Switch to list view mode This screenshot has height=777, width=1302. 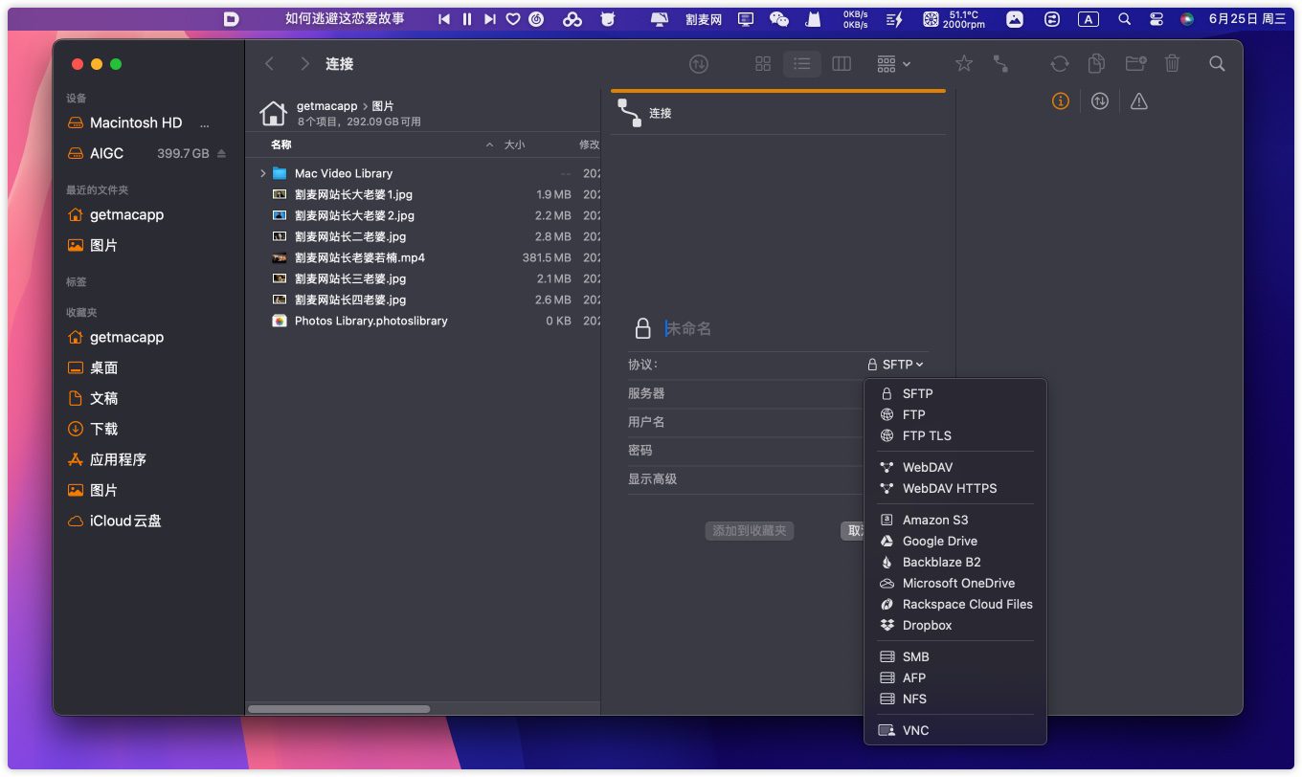point(802,64)
